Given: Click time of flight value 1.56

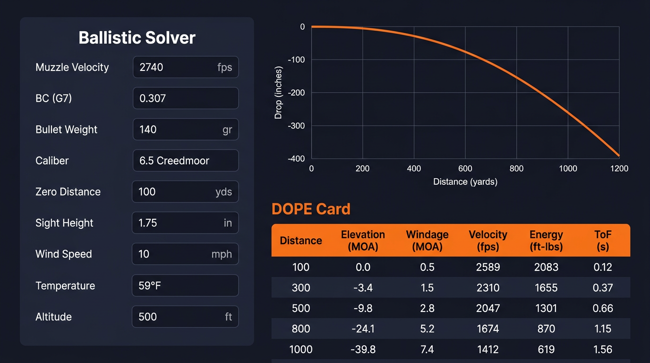Looking at the screenshot, I should tap(603, 350).
